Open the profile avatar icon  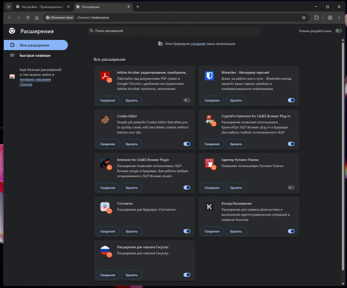330,17
